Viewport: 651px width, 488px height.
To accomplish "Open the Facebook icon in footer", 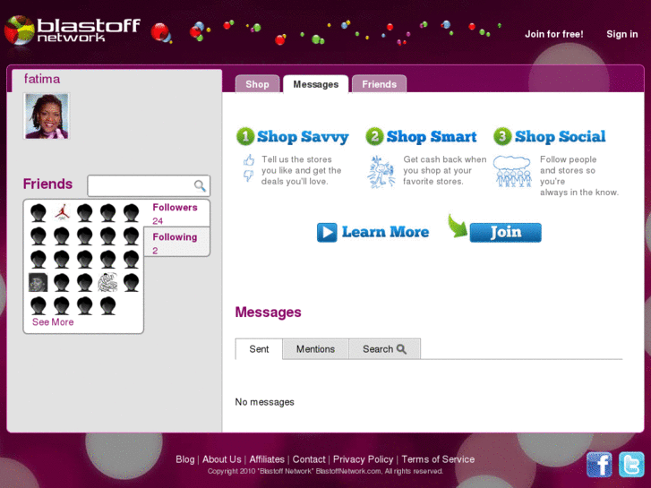I will [x=599, y=465].
